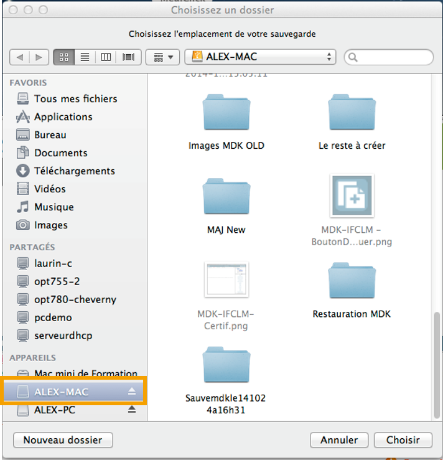Screen dimensions: 443x460
Task: Switch to list view mode
Action: tap(85, 57)
